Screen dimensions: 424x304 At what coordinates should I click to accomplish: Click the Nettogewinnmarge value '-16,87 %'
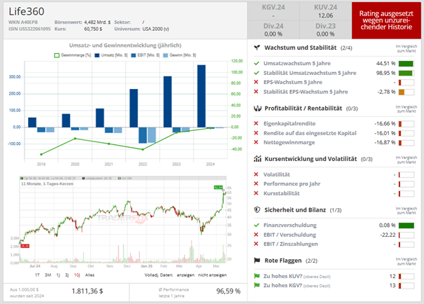point(385,142)
